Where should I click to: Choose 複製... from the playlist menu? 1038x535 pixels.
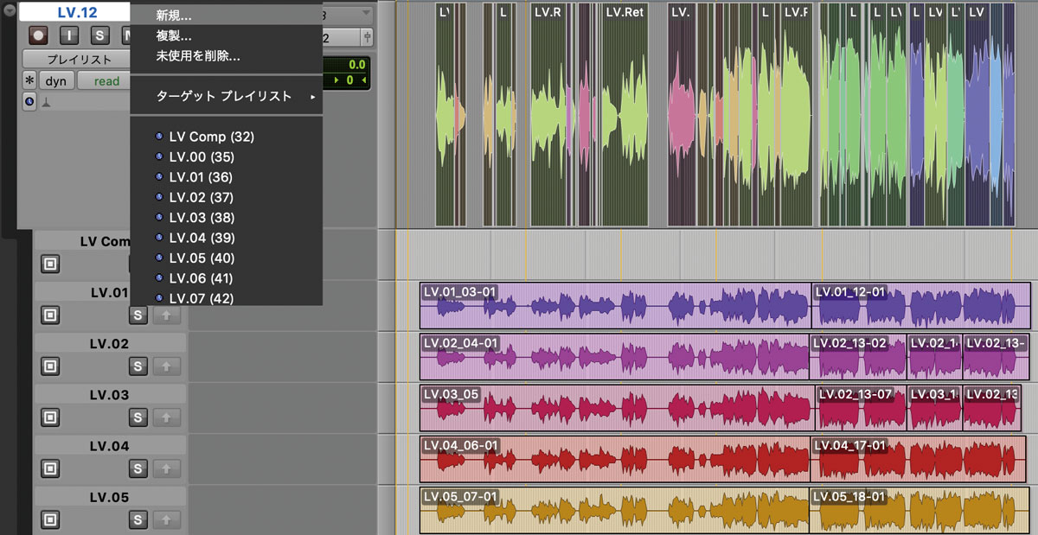coord(226,36)
